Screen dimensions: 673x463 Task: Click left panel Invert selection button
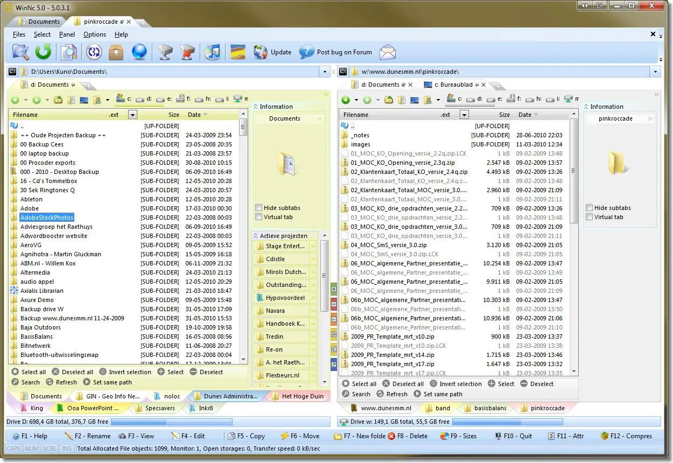(x=125, y=372)
